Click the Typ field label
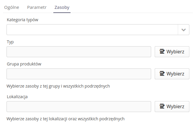Viewport: 195px width, 130px height. tap(10, 42)
